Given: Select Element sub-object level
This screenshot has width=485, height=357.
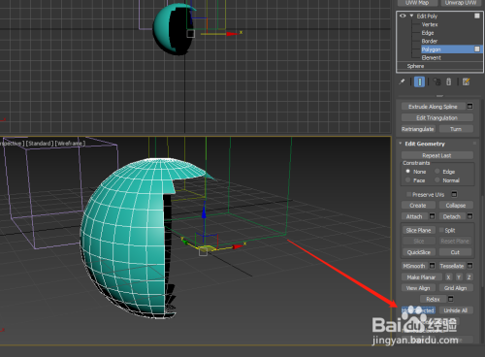Looking at the screenshot, I should [431, 57].
